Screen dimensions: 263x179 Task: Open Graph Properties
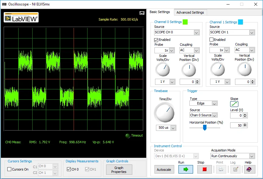click(119, 170)
